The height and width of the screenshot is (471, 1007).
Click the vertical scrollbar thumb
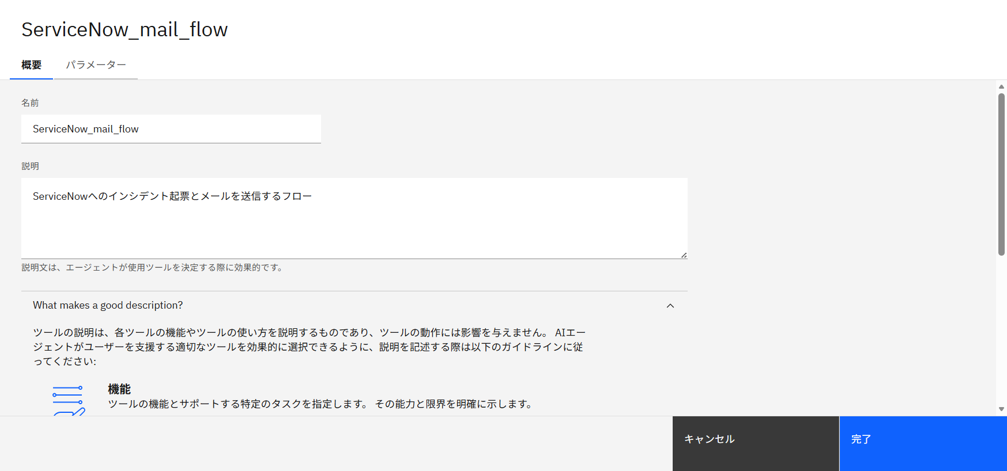(x=1001, y=173)
